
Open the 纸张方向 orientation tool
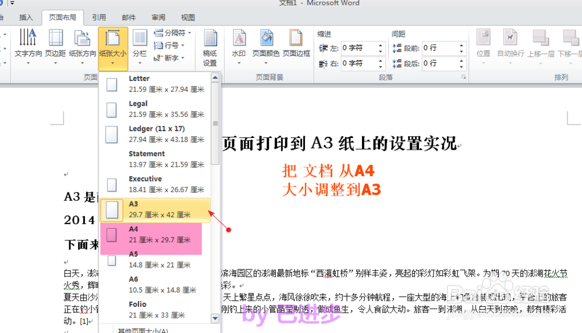[83, 47]
